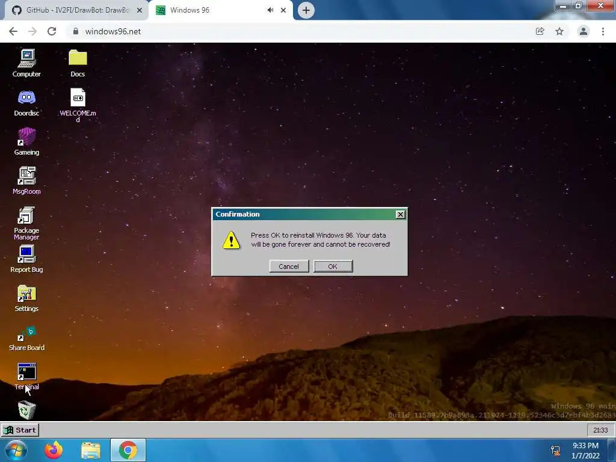Go forward in browser history
Viewport: 616px width, 462px height.
[32, 31]
